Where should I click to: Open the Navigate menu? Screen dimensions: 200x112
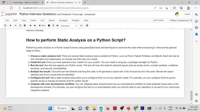tap(63, 20)
